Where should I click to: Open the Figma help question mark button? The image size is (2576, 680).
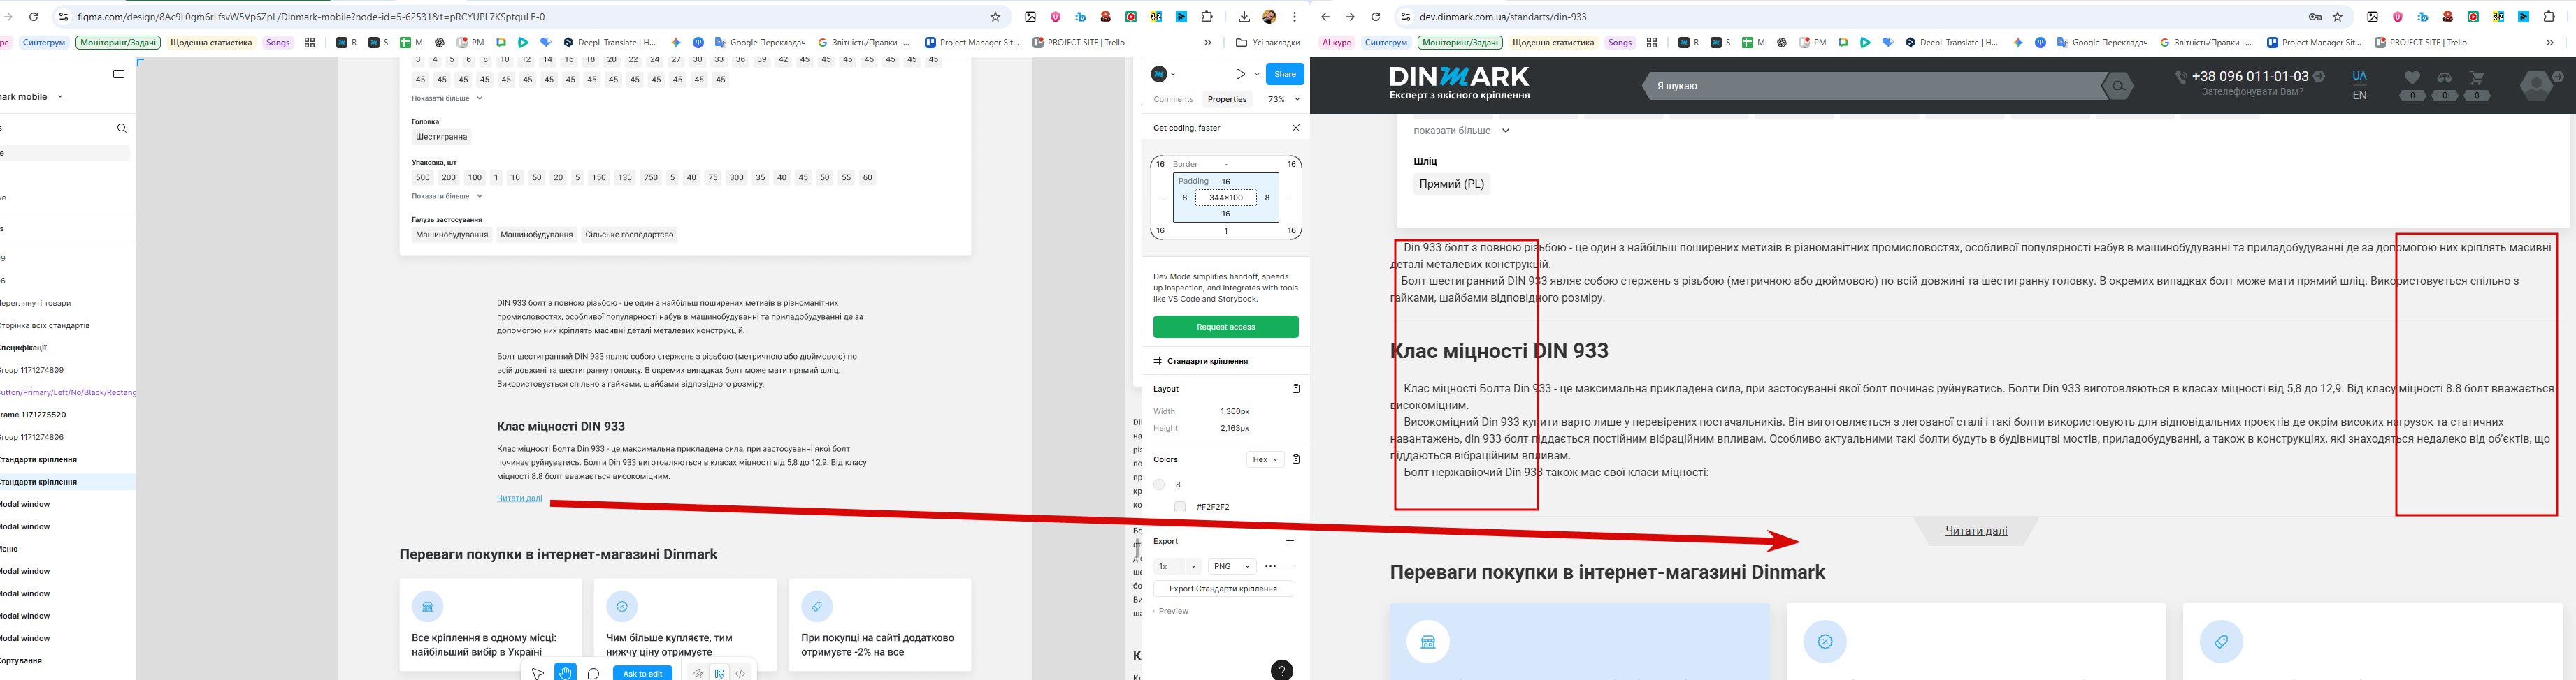click(x=1281, y=670)
